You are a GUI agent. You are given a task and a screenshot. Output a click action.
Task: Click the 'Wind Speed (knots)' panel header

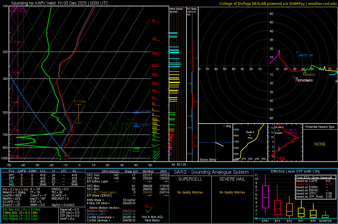(x=176, y=10)
